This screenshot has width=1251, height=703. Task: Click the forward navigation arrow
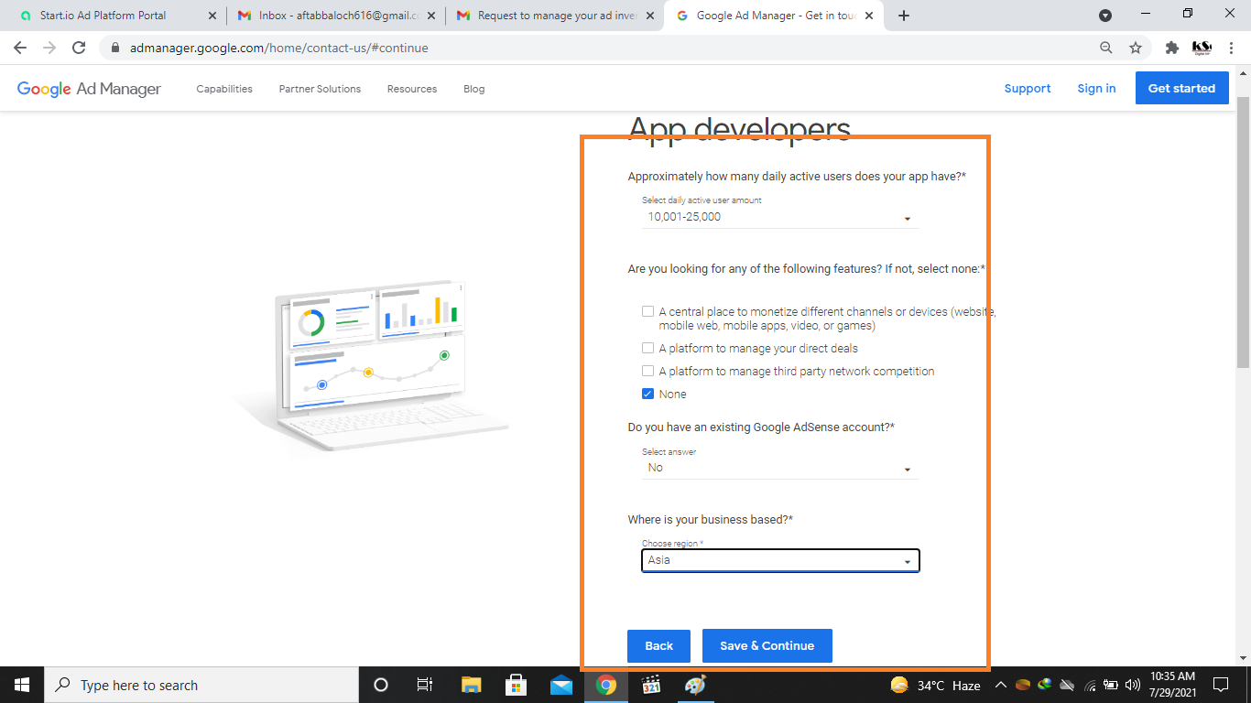49,48
